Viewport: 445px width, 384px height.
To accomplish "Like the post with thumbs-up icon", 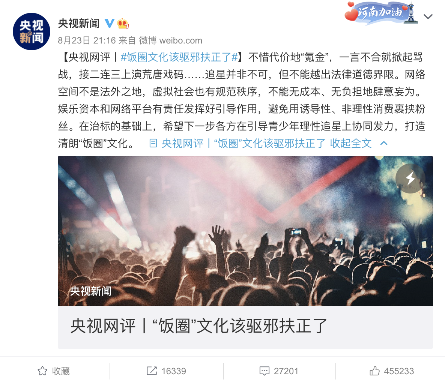I will pyautogui.click(x=374, y=370).
